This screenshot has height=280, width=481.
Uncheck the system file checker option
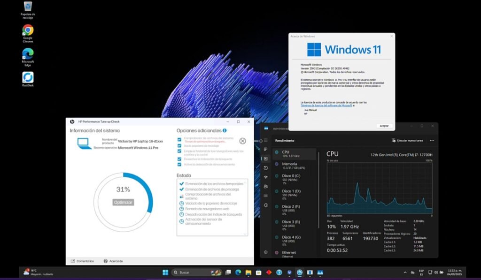pyautogui.click(x=179, y=139)
